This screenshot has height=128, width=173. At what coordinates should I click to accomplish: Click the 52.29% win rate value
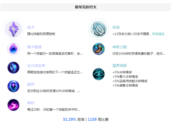click(70, 119)
